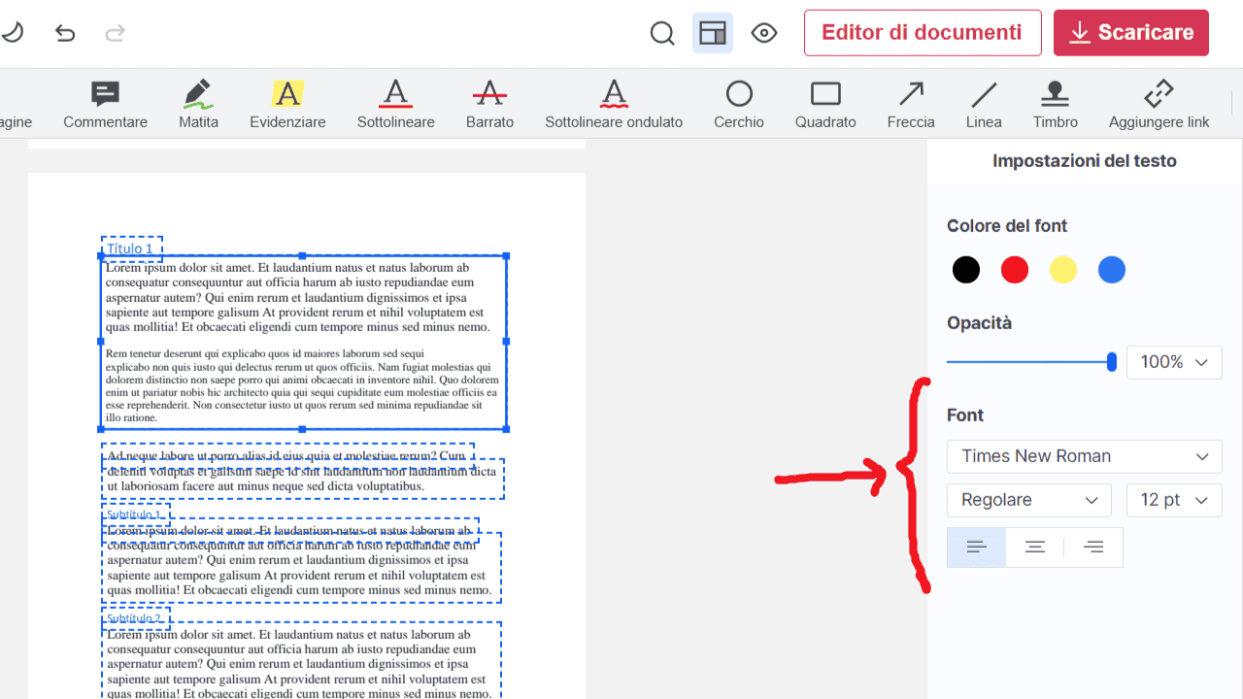This screenshot has width=1243, height=699.
Task: Click the search magnifier icon
Action: coord(662,34)
